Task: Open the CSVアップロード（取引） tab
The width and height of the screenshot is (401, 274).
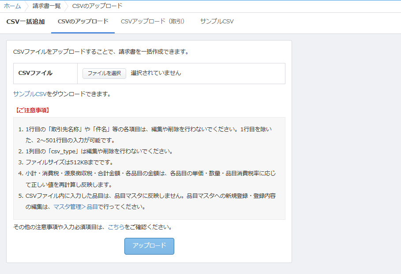Action: click(x=153, y=22)
